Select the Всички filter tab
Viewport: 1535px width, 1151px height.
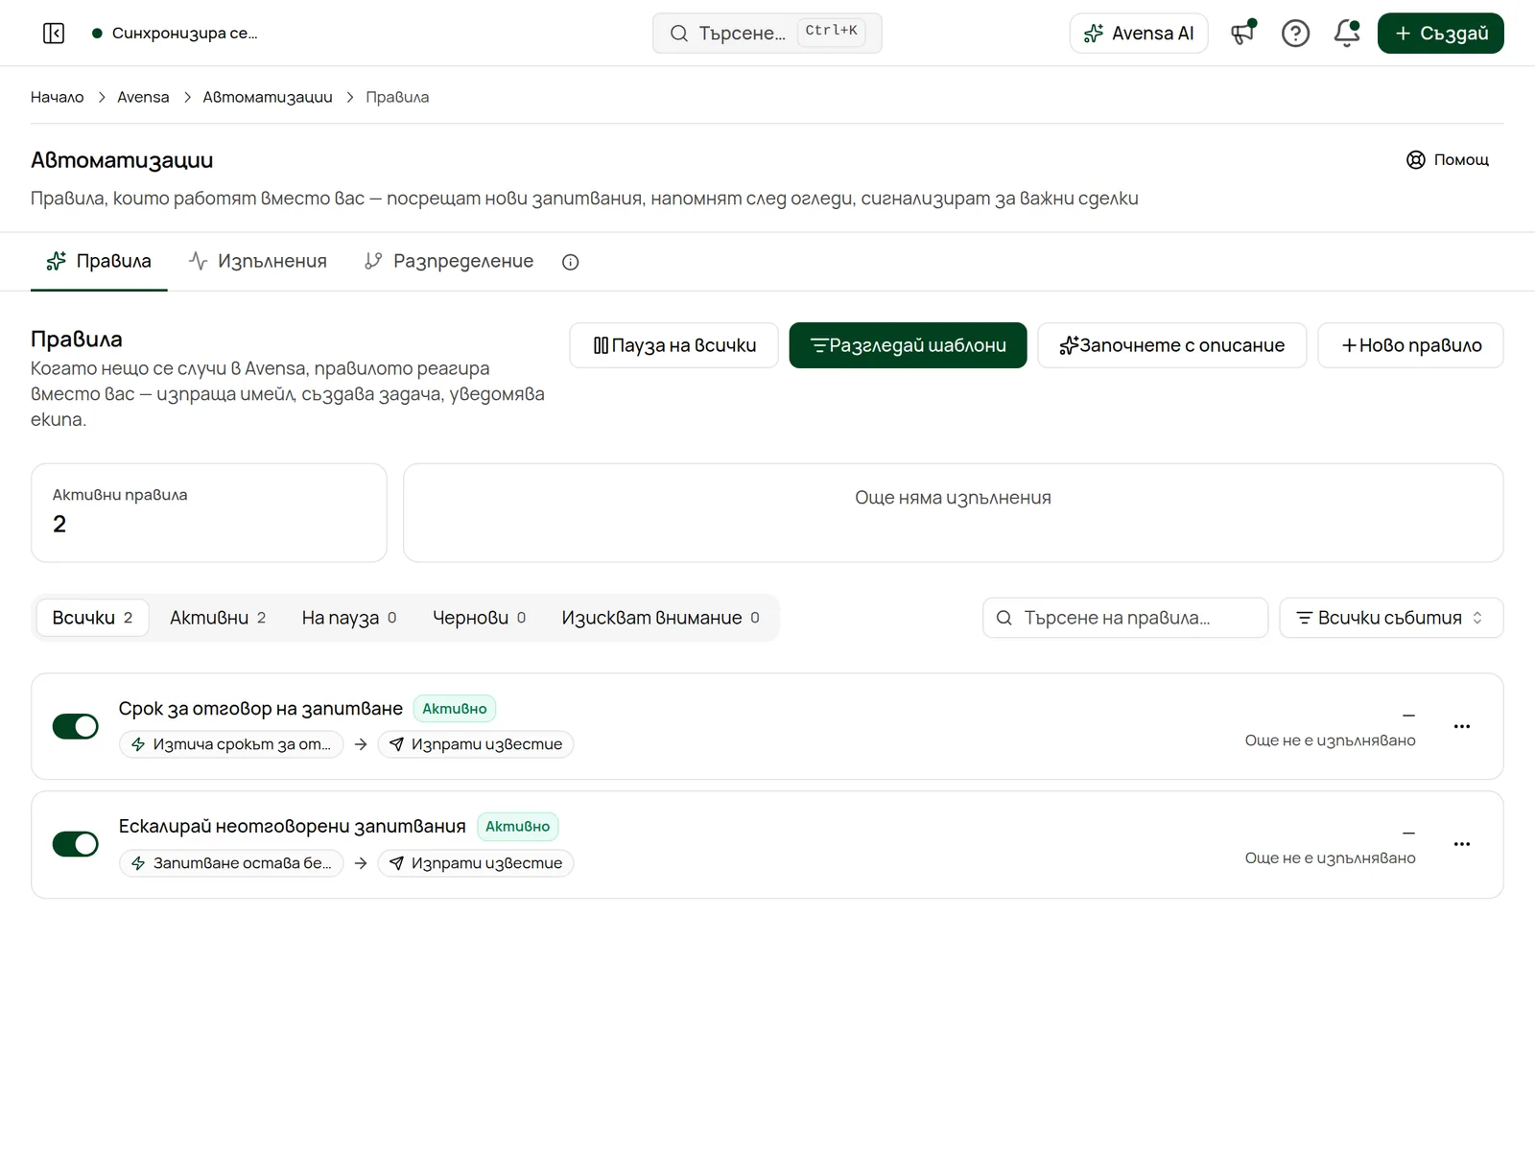[x=92, y=618]
